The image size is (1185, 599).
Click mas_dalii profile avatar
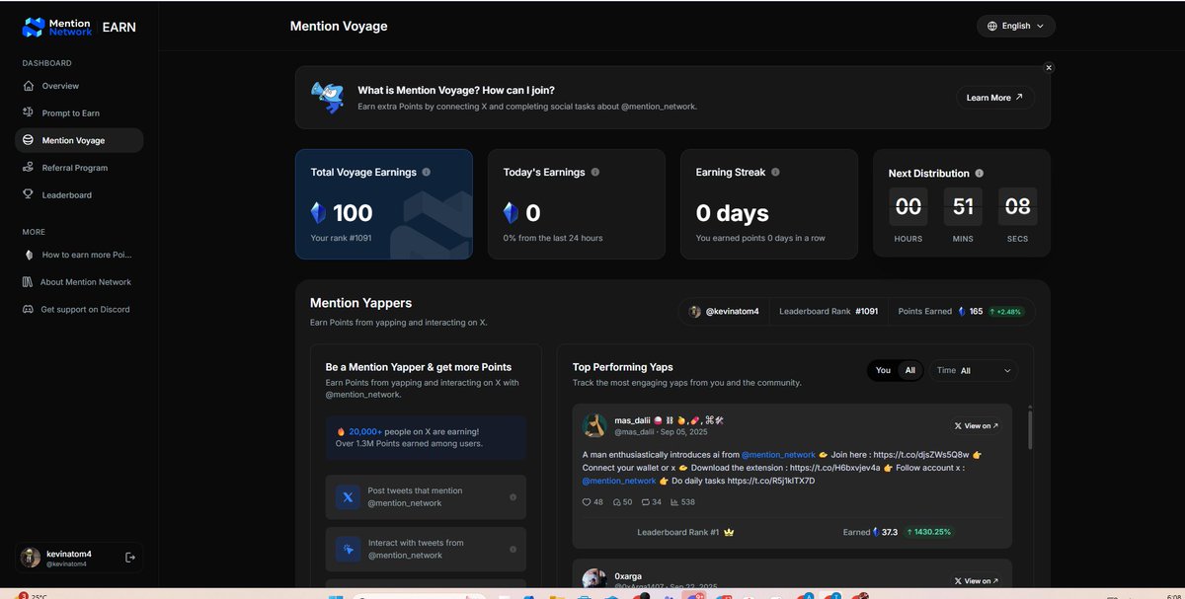pyautogui.click(x=594, y=425)
